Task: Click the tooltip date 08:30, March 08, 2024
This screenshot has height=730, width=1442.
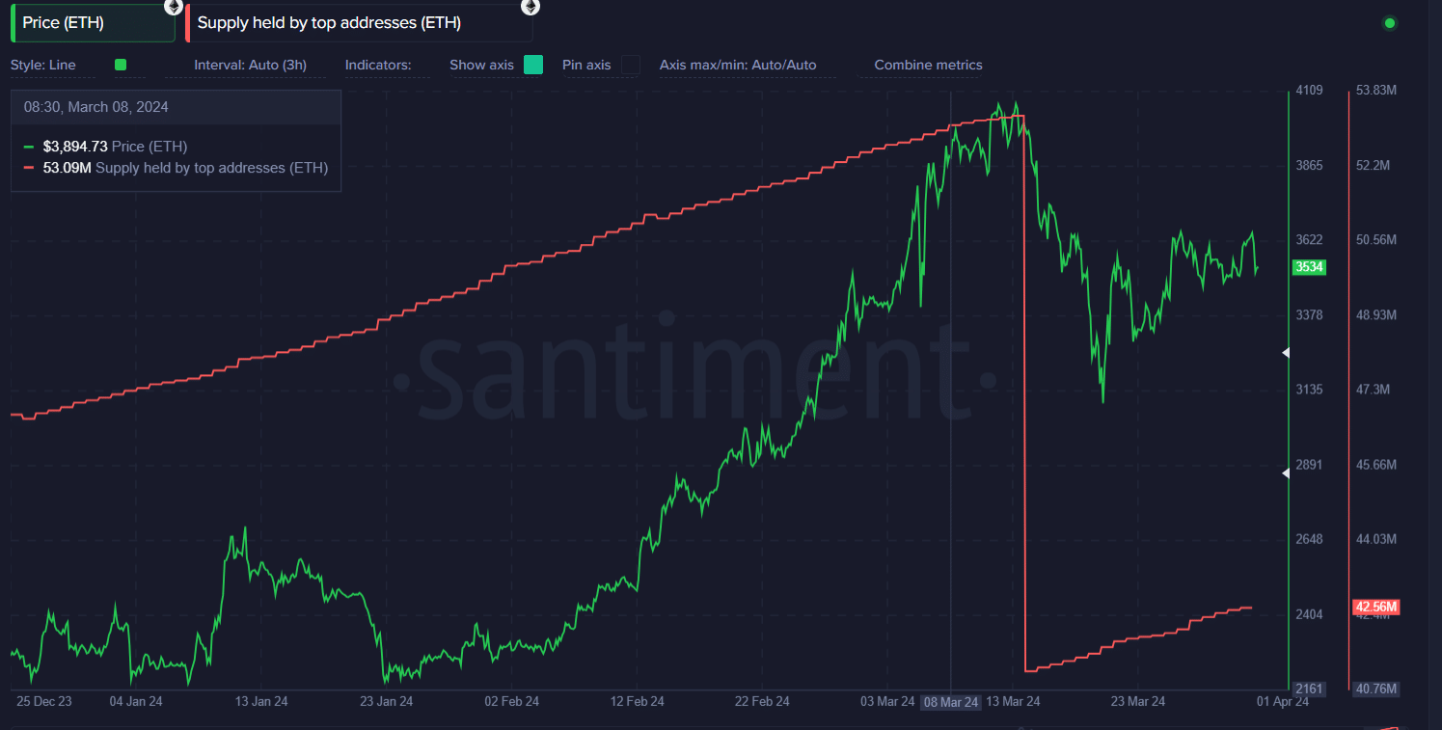Action: tap(96, 107)
